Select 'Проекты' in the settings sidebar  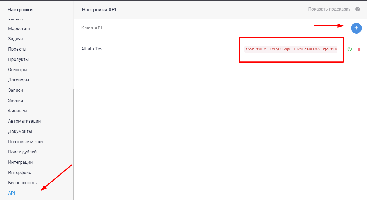pos(17,49)
